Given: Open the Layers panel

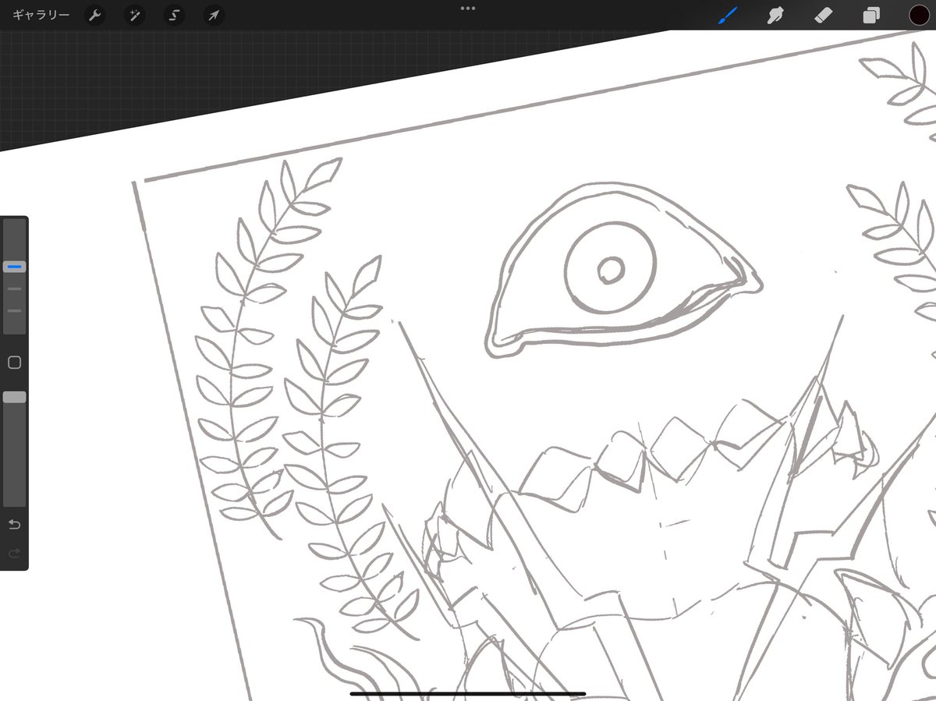Looking at the screenshot, I should tap(871, 16).
